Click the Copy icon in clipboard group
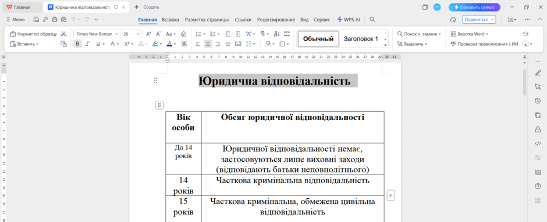 tap(63, 44)
